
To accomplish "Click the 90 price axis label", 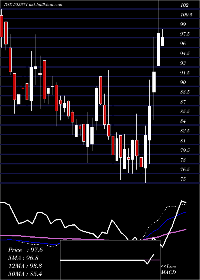I will click(183, 82).
